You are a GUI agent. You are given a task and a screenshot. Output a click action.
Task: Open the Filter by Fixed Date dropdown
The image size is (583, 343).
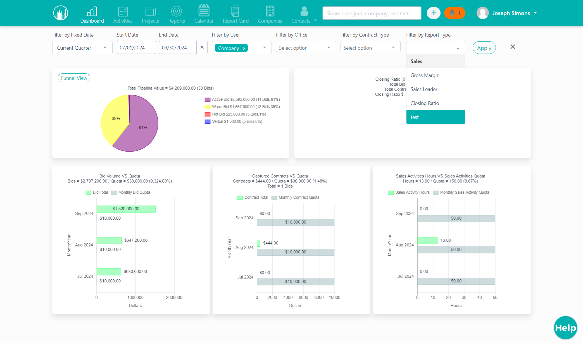pyautogui.click(x=82, y=48)
